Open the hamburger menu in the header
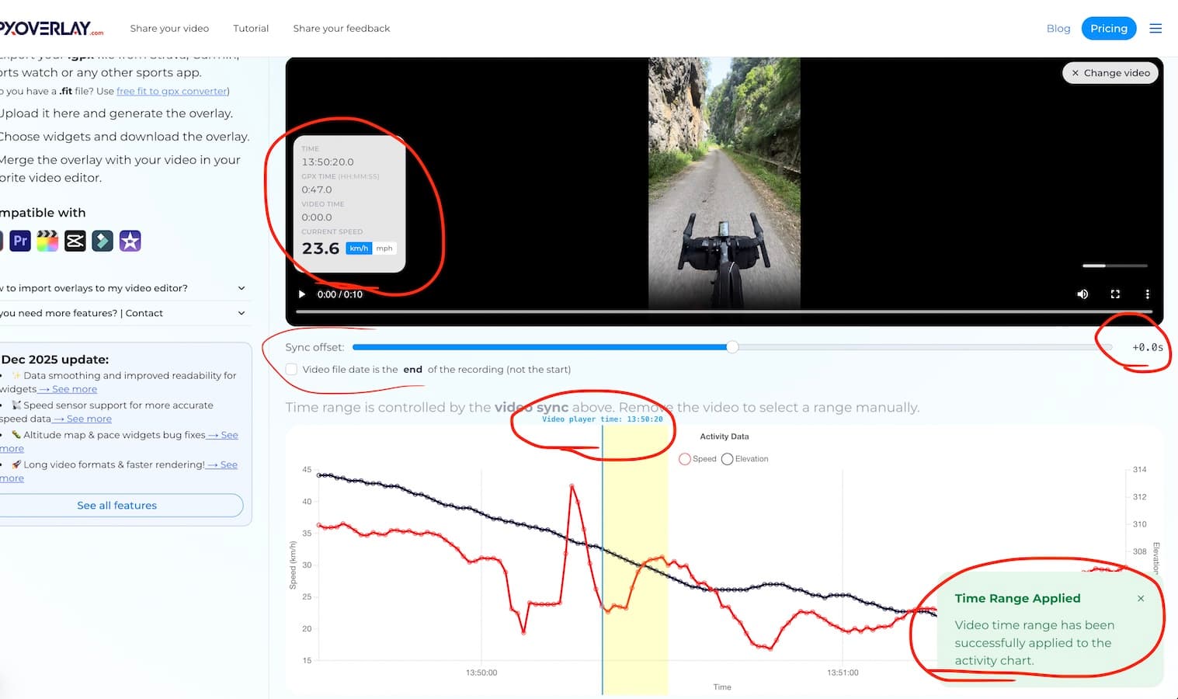 (1155, 28)
